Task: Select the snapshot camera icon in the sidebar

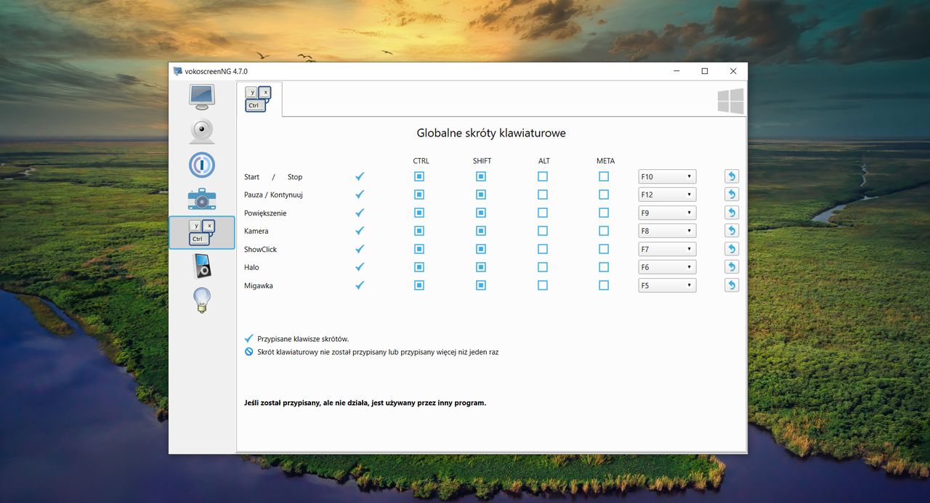Action: [201, 198]
